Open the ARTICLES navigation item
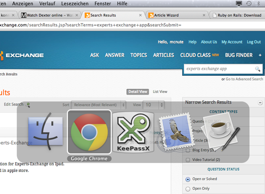Viewport: 265px width, 194px height. (163, 55)
